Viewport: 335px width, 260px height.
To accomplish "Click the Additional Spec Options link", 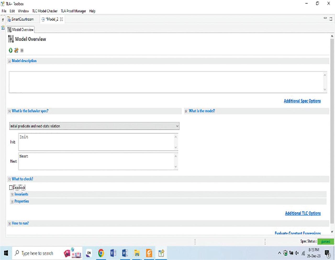I will pyautogui.click(x=302, y=101).
